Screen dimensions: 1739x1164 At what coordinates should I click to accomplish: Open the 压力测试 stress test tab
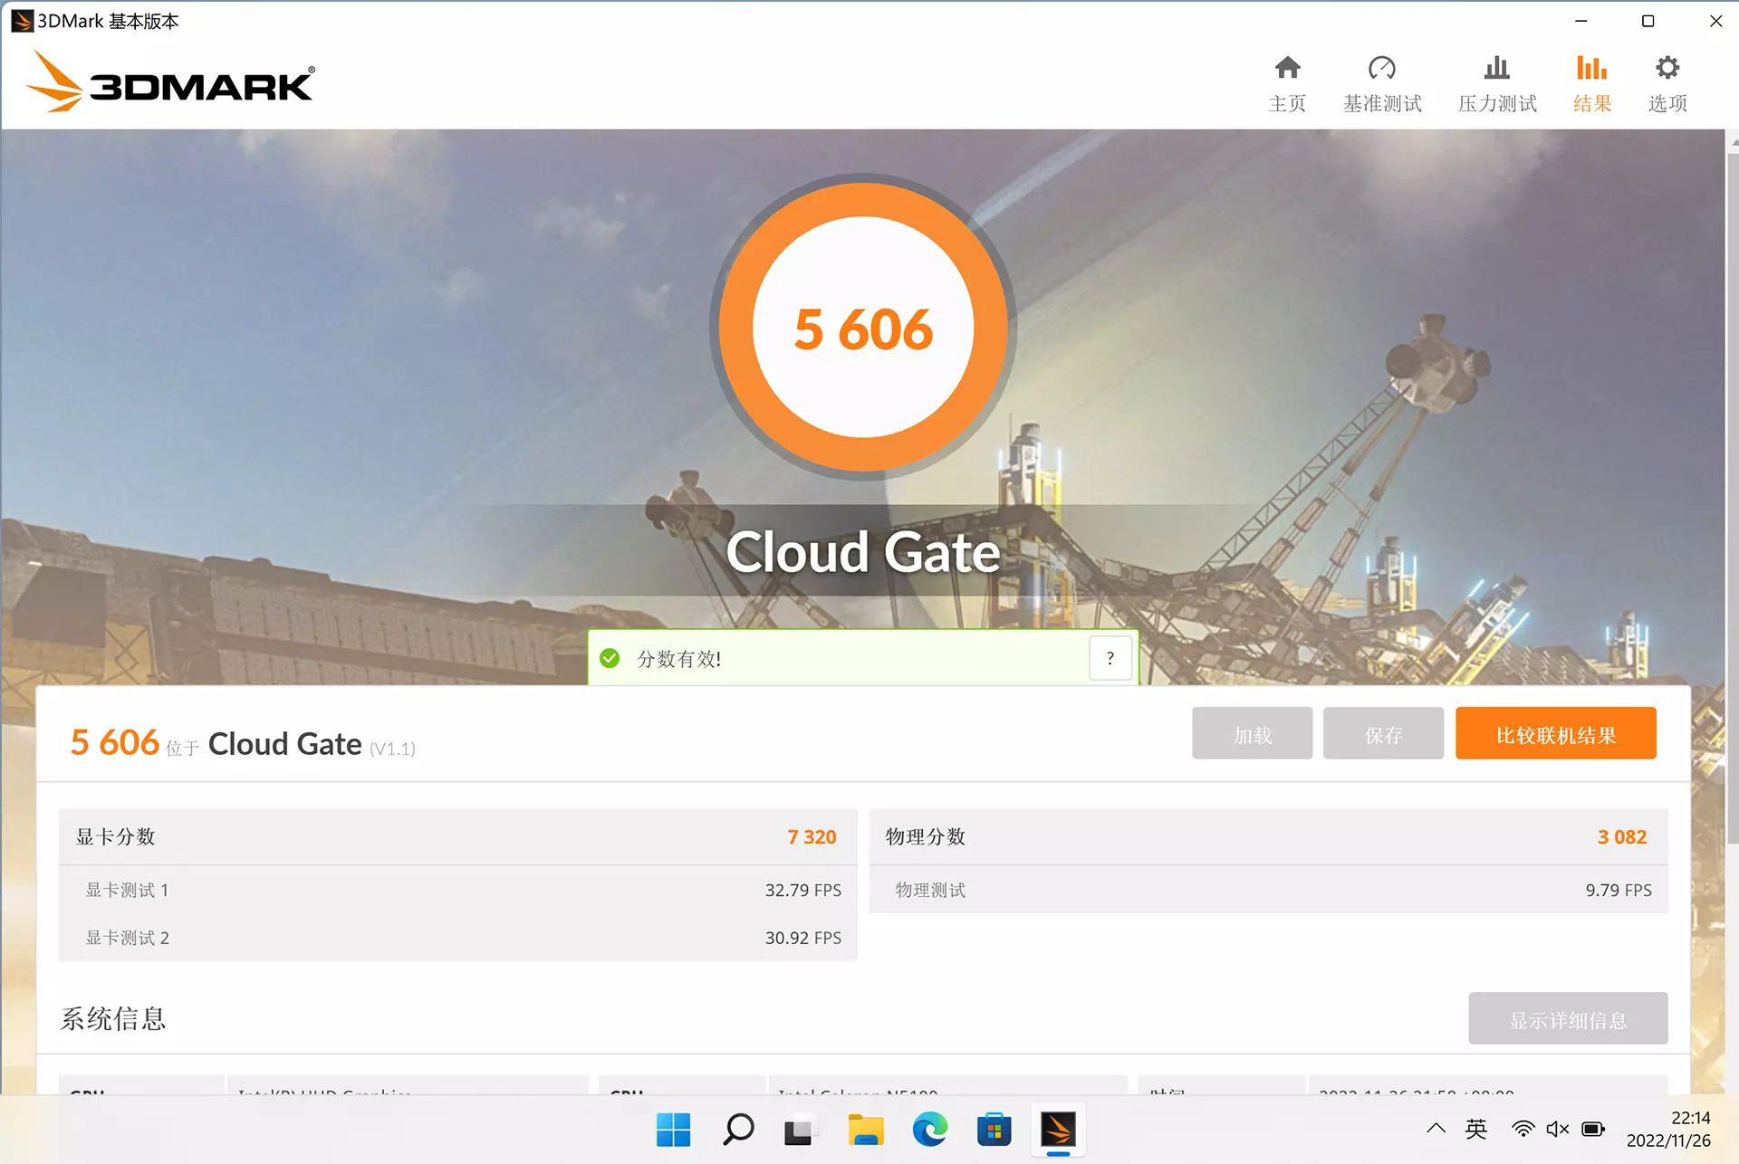1497,84
